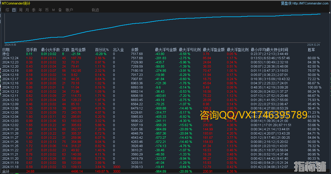Image resolution: width=331 pixels, height=174 pixels.
Task: Click the 出入金 column header
Action: coord(118,50)
